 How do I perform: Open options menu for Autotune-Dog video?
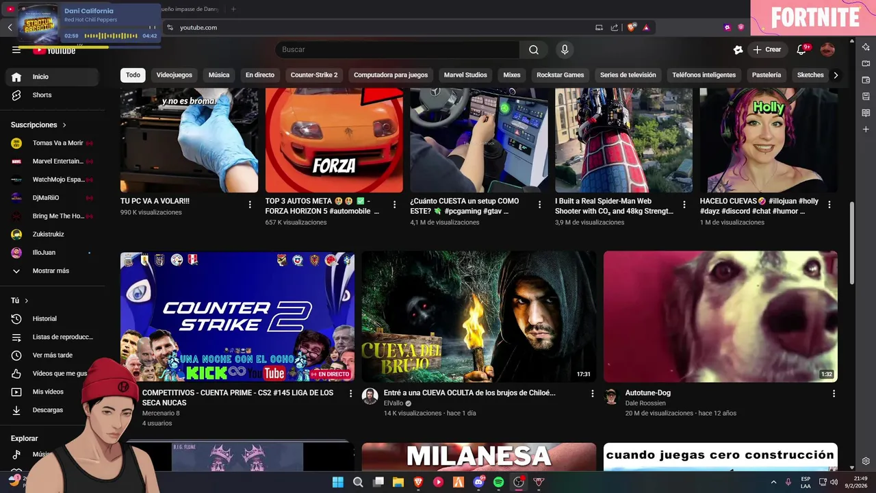click(834, 394)
